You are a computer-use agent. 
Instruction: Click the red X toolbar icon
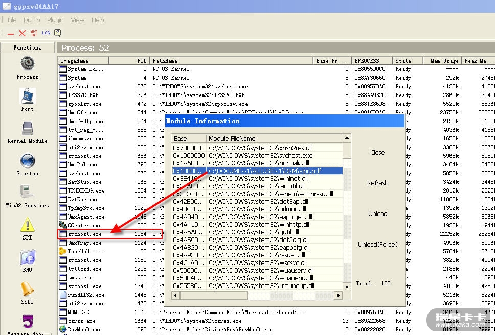point(22,33)
